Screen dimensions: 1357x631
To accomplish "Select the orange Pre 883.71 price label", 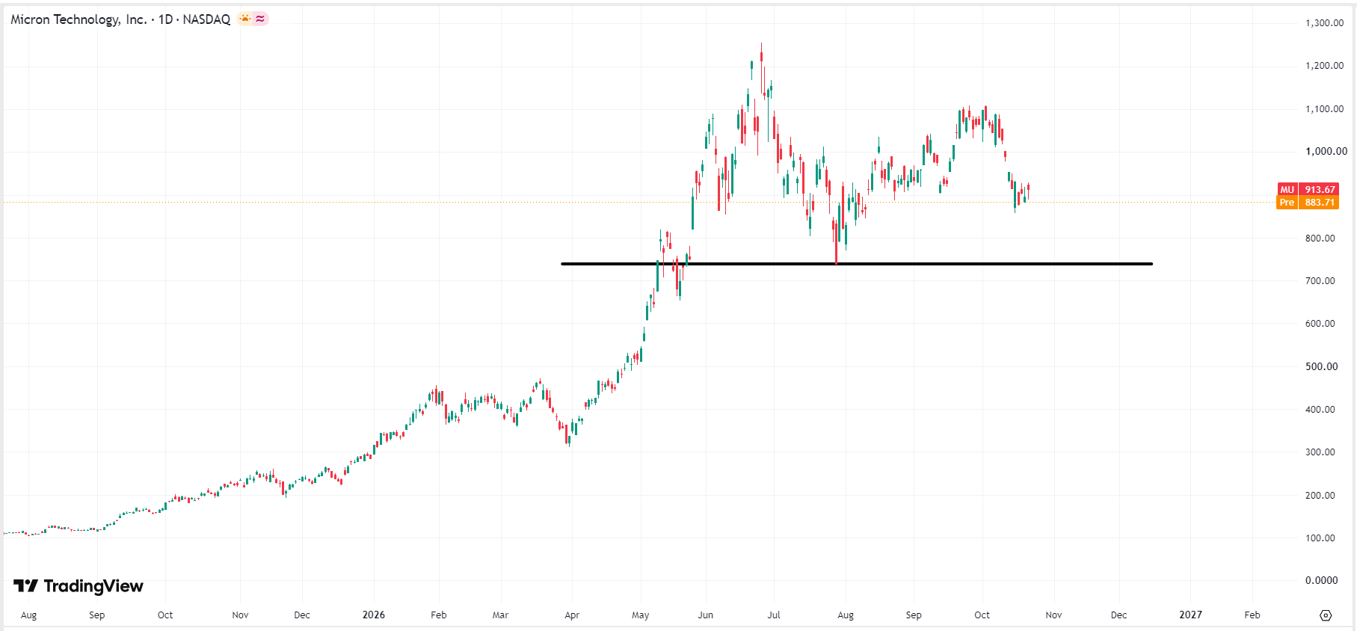I will pos(1308,202).
